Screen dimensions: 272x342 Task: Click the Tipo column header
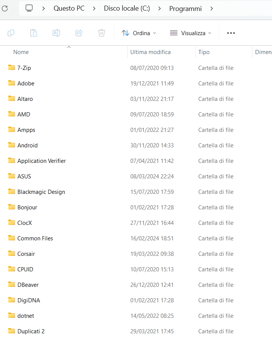point(204,52)
